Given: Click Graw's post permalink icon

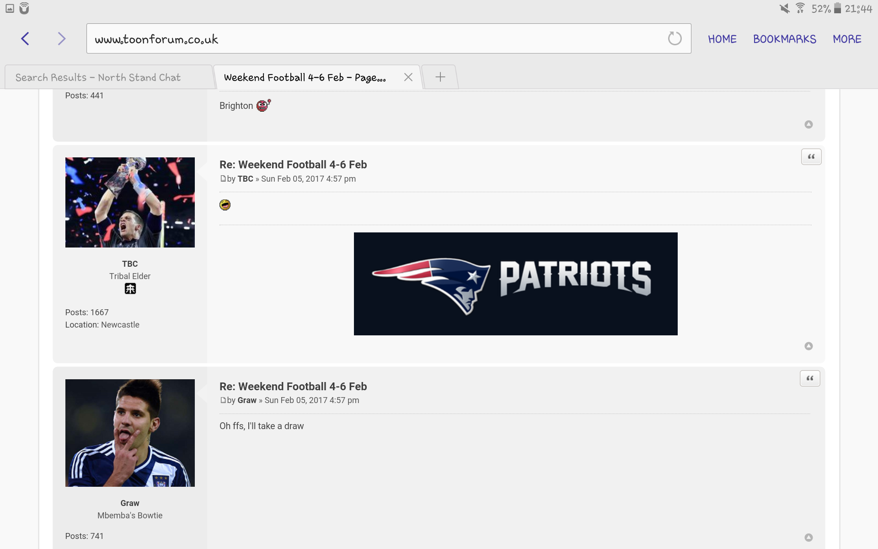Looking at the screenshot, I should (223, 400).
